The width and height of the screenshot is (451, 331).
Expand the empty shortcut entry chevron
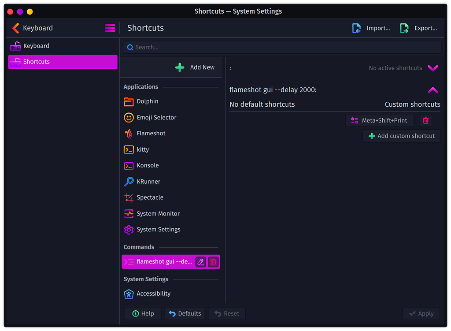point(433,68)
